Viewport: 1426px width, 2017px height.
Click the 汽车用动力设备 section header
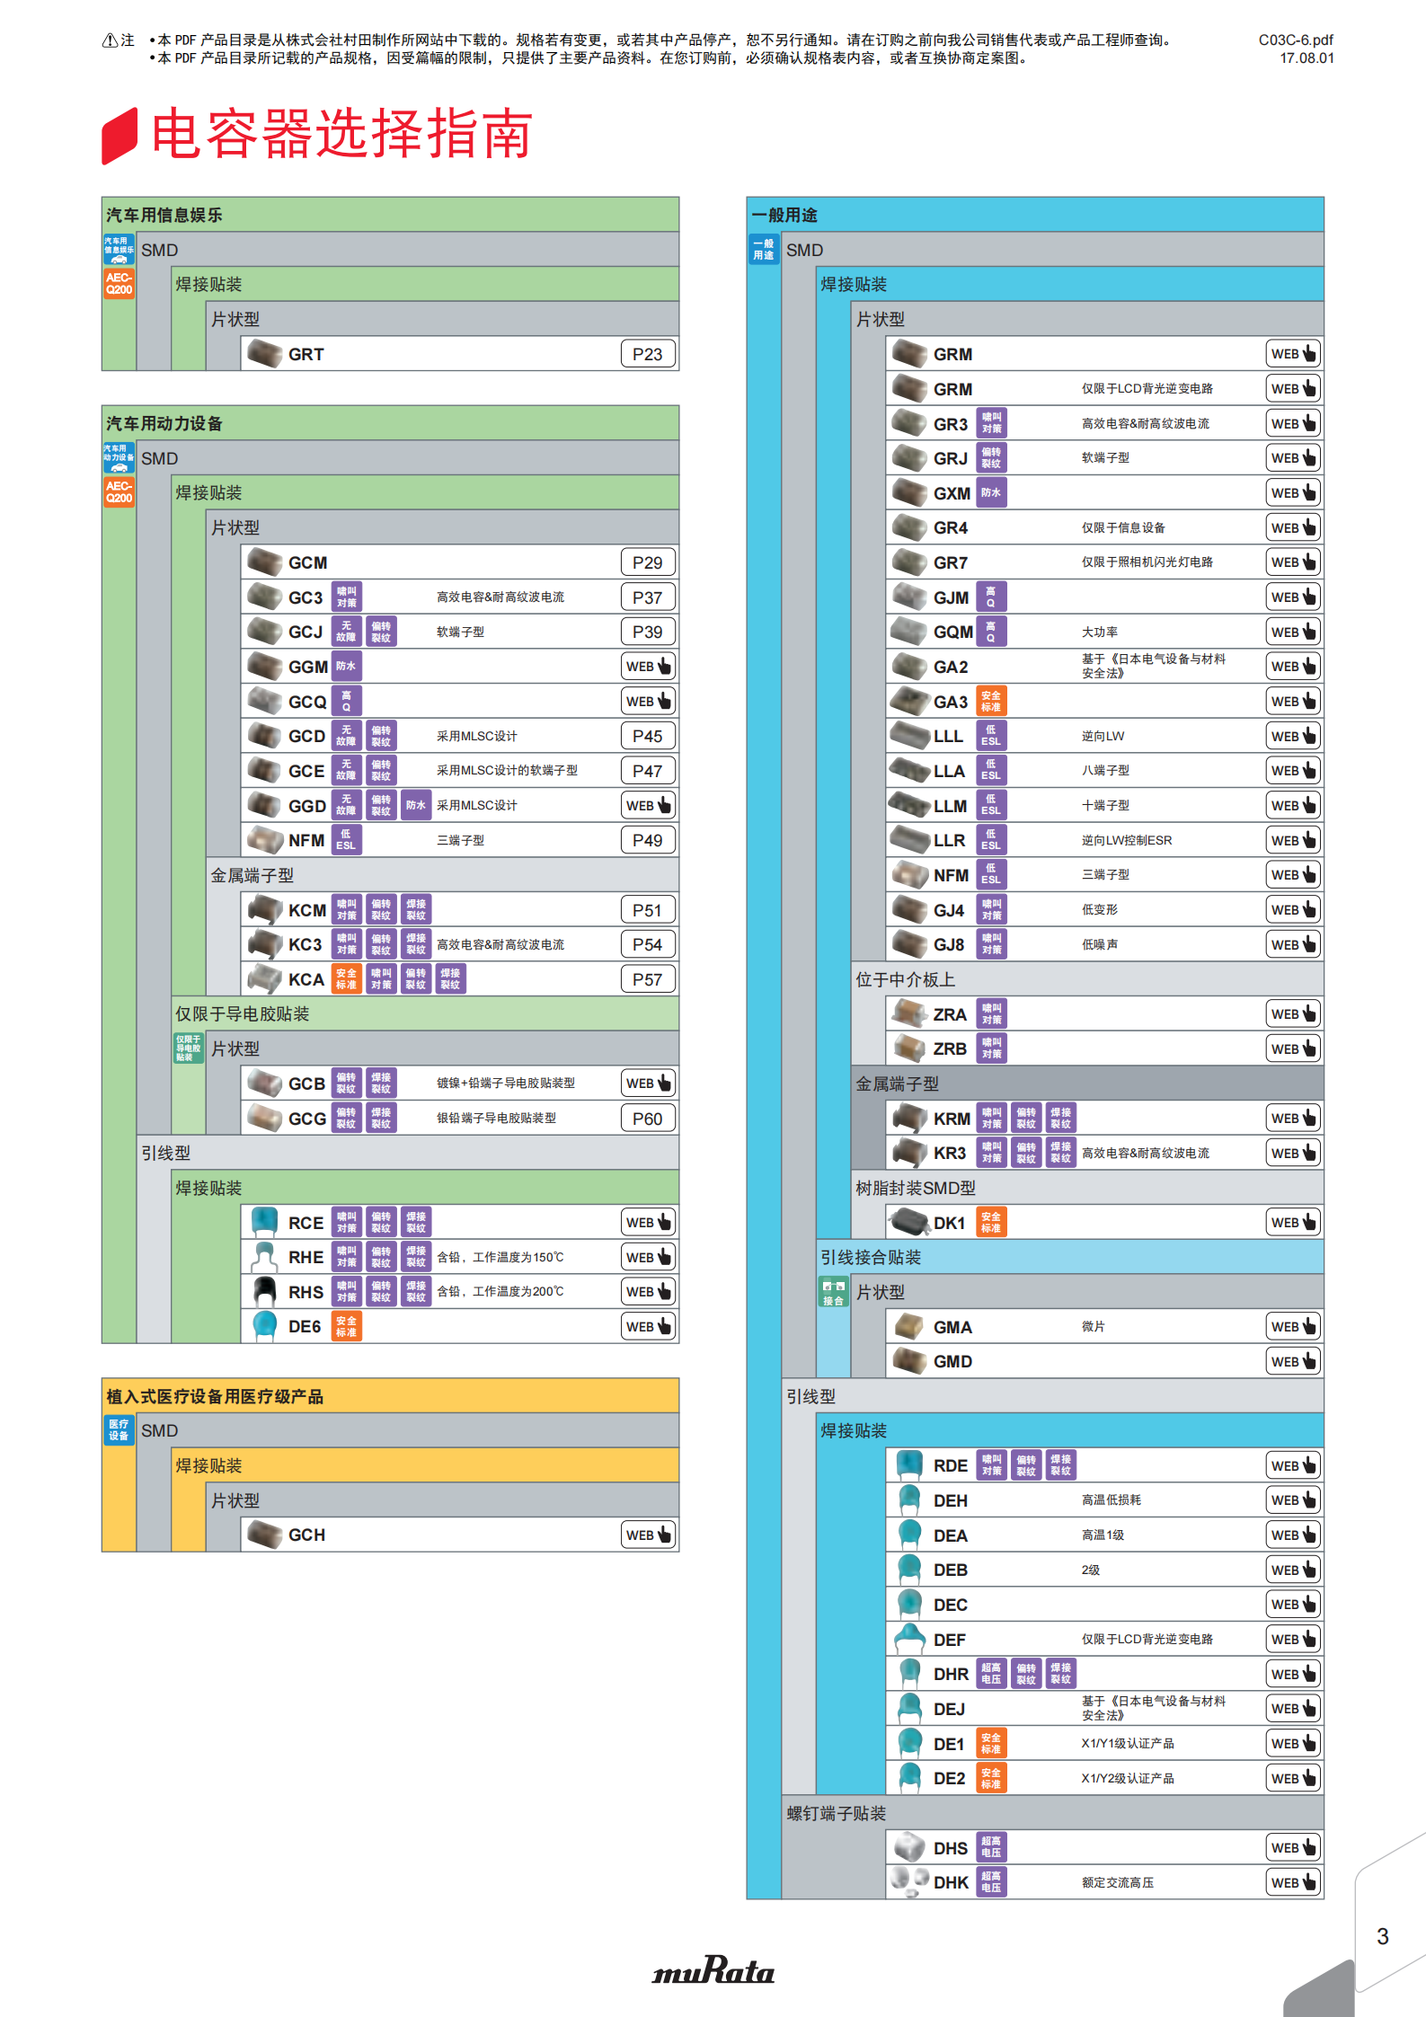(x=164, y=423)
